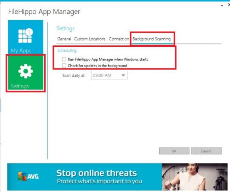Open the Connection tab
The height and width of the screenshot is (192, 230).
(x=119, y=39)
